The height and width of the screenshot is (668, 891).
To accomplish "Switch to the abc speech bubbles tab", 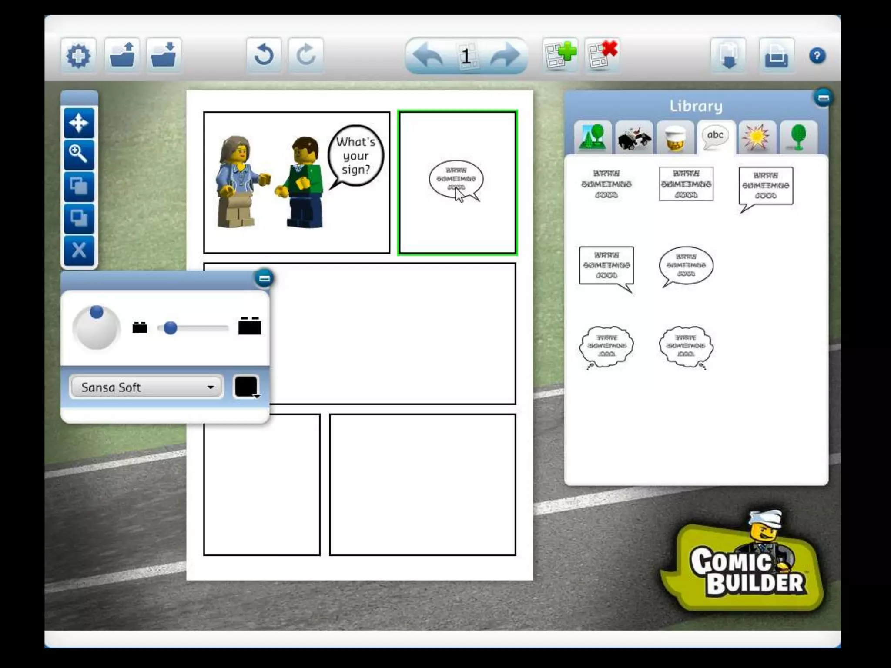I will pos(716,137).
